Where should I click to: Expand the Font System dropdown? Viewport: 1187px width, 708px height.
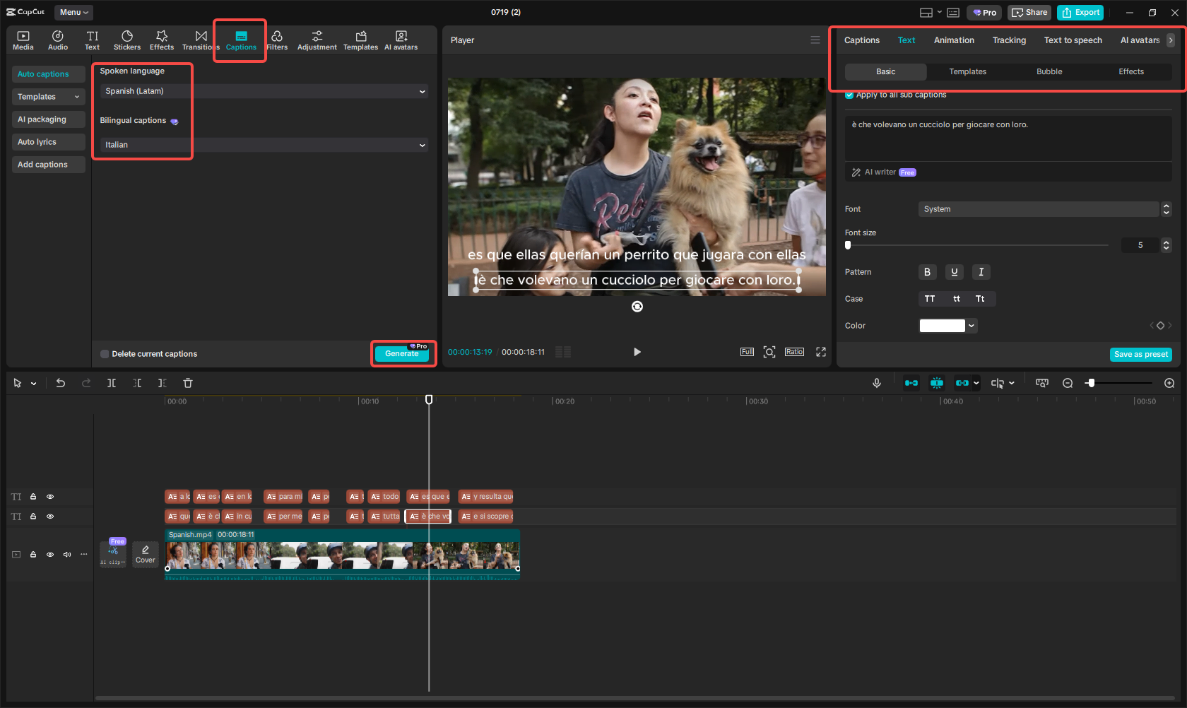tap(1039, 209)
